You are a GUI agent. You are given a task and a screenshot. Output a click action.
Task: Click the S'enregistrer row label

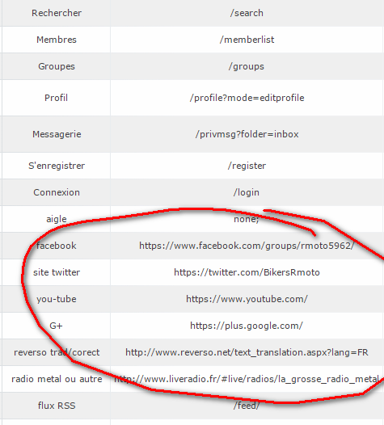click(x=57, y=166)
